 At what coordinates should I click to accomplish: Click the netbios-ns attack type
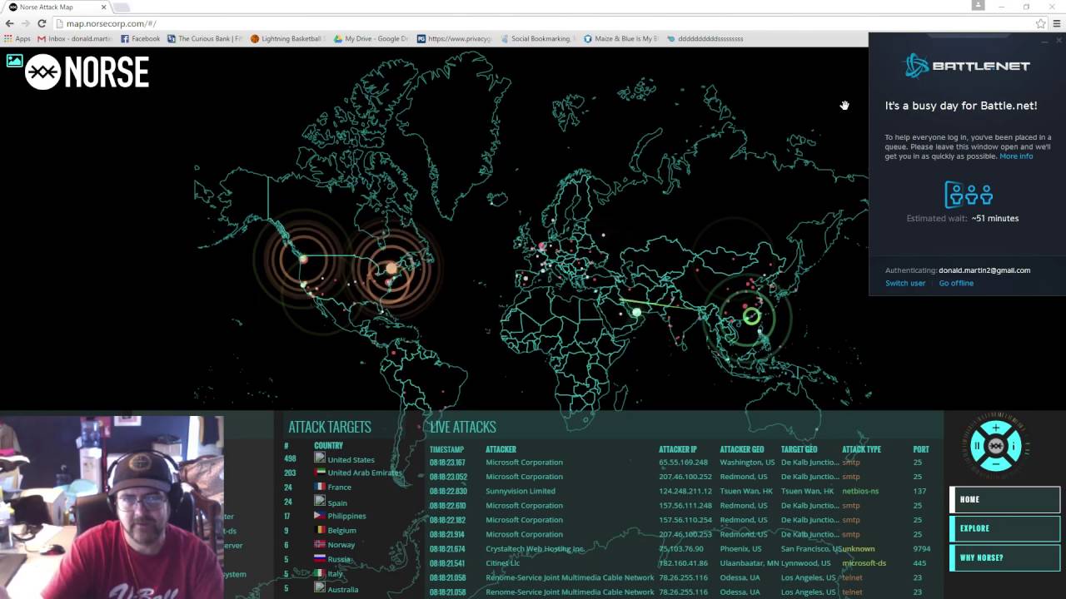click(x=860, y=491)
